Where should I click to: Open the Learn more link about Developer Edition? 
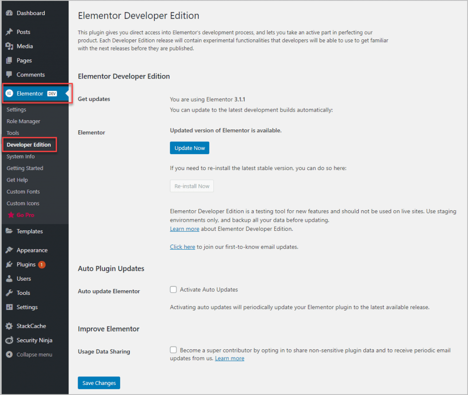click(x=184, y=229)
